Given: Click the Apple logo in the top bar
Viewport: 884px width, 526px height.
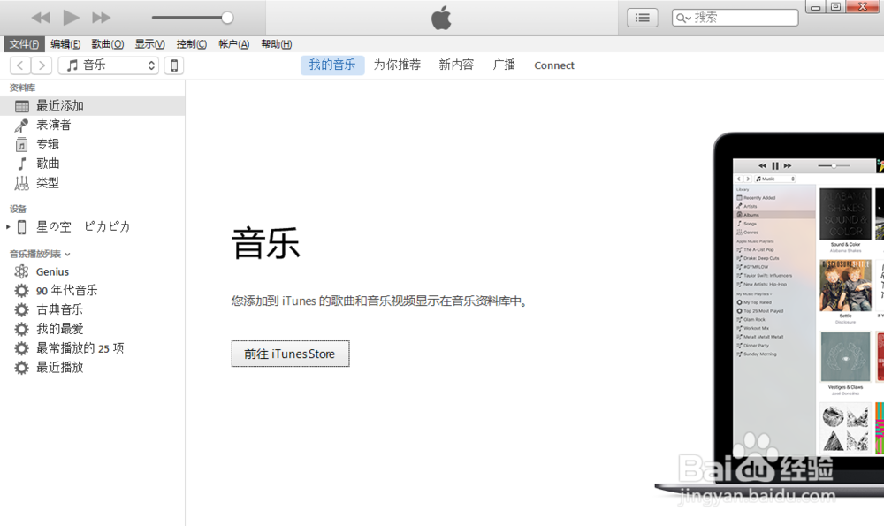Looking at the screenshot, I should 441,18.
